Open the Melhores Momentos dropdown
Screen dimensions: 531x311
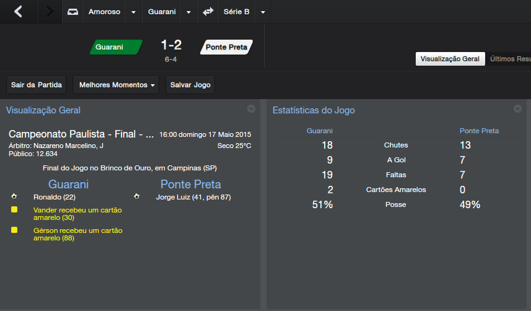point(116,85)
